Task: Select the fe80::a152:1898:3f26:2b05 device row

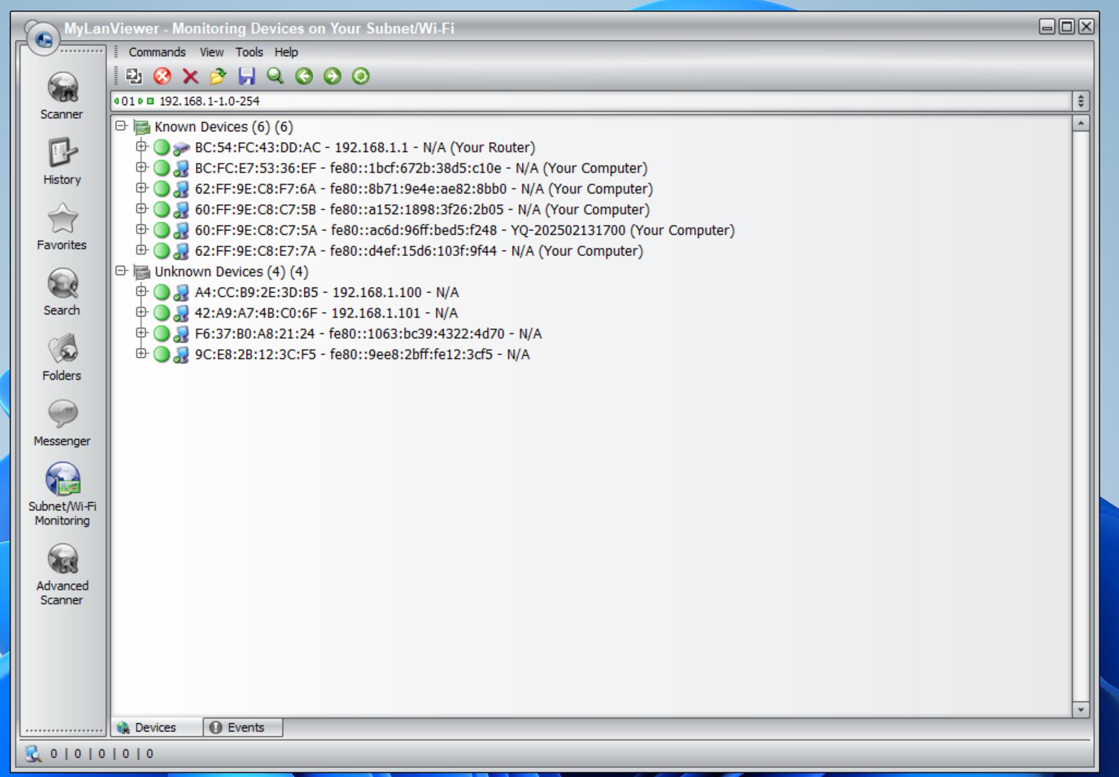Action: (422, 210)
